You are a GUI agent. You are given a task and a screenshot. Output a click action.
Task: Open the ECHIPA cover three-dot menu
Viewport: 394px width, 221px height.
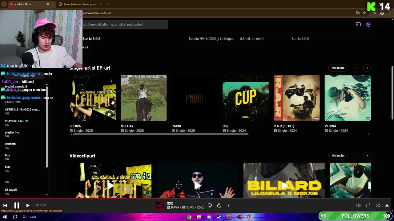111,80
